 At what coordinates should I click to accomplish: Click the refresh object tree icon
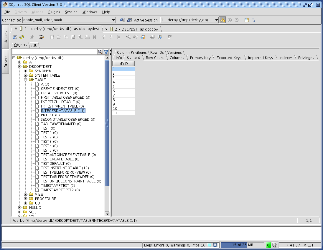click(22, 37)
